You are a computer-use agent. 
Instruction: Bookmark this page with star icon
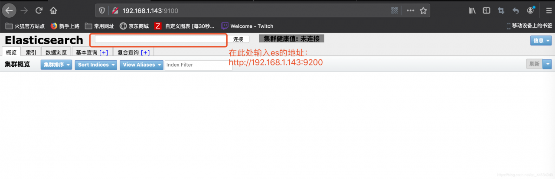[423, 10]
